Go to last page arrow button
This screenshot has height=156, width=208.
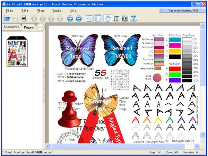60,18
